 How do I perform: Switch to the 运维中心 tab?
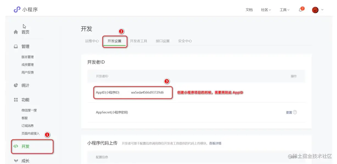(x=92, y=41)
